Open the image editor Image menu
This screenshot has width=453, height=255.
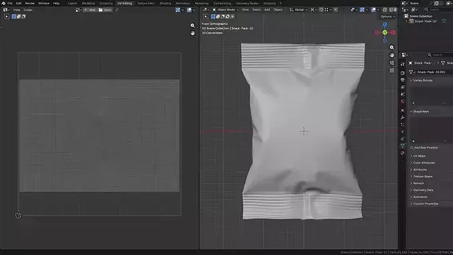[x=28, y=10]
